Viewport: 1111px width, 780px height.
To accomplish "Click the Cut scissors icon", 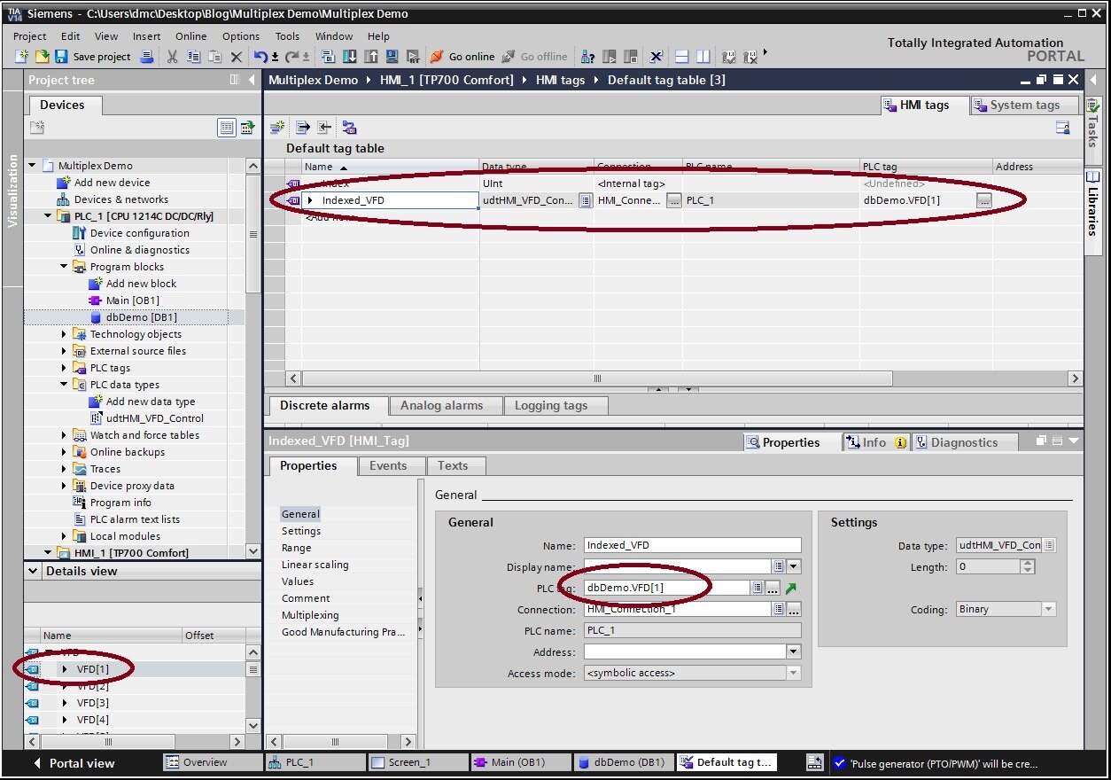I will click(173, 57).
